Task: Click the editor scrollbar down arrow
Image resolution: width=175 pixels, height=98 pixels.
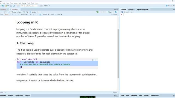Action: [x=118, y=90]
